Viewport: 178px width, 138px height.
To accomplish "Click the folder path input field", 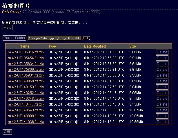I will (54, 38).
